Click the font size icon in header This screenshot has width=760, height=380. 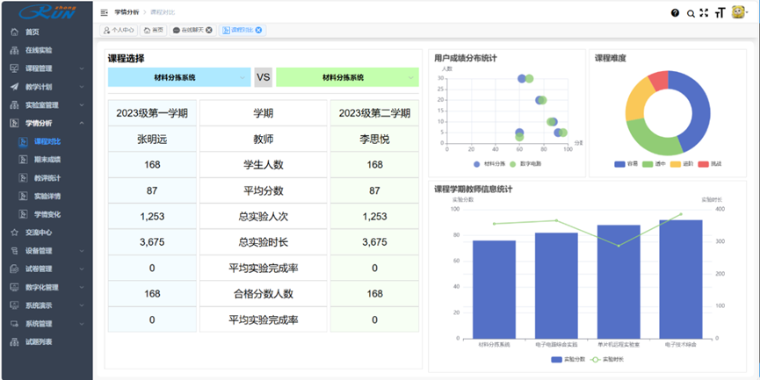(x=720, y=13)
